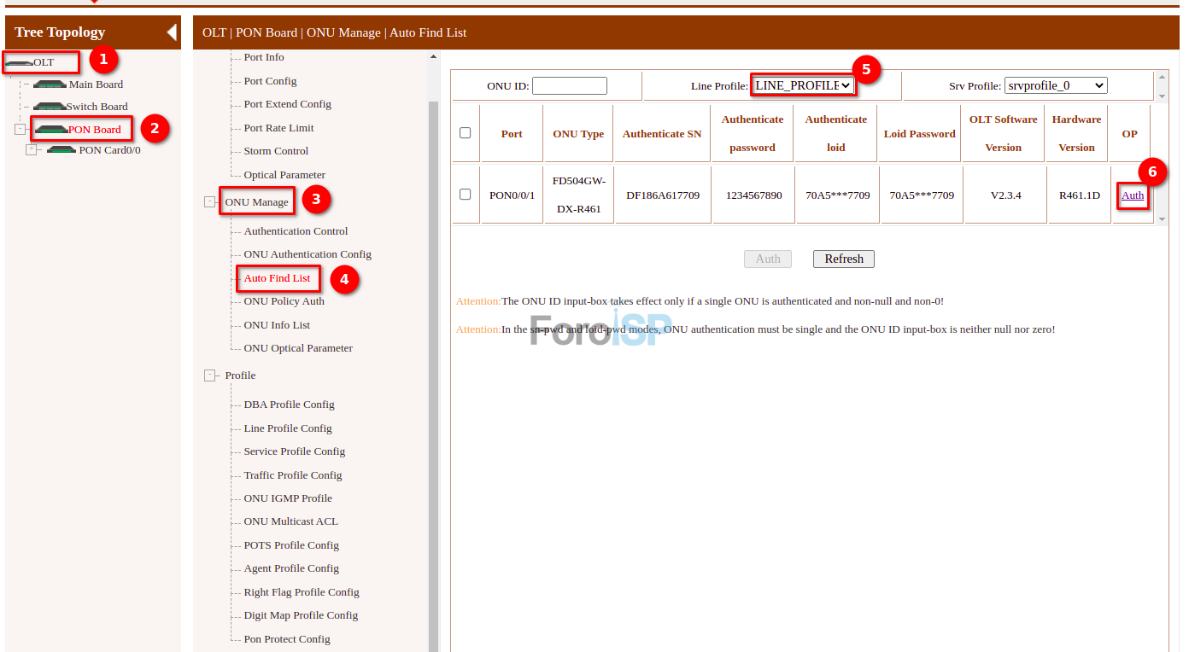Click the Main Board device icon
Image resolution: width=1189 pixels, height=652 pixels.
pos(50,84)
